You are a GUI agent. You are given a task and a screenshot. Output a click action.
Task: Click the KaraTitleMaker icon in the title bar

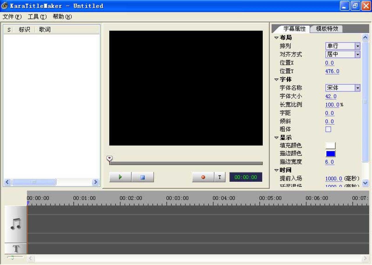(x=4, y=6)
